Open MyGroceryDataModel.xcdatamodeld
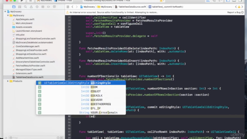 [34, 42]
